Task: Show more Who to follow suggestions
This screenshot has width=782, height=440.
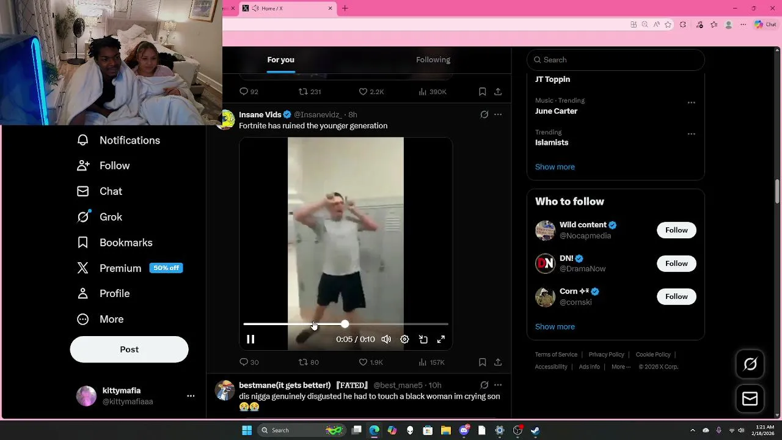Action: [x=555, y=327]
